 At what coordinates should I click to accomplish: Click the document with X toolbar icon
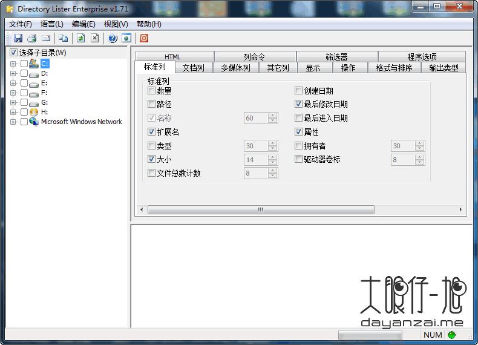pyautogui.click(x=95, y=38)
